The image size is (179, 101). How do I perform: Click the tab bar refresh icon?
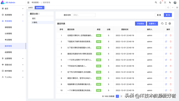click(x=168, y=8)
